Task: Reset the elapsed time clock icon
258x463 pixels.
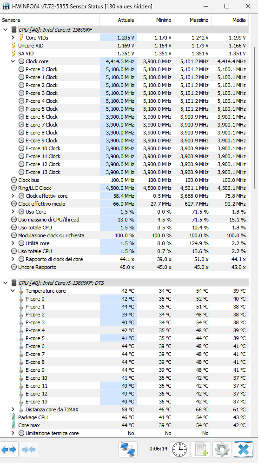Action: tap(179, 450)
